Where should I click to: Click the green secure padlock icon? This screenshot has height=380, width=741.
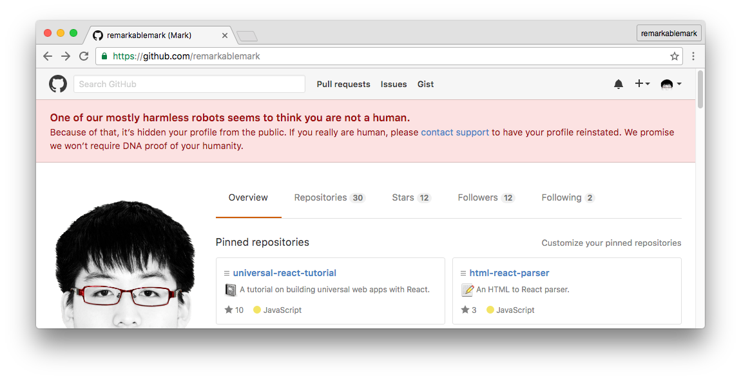[104, 56]
